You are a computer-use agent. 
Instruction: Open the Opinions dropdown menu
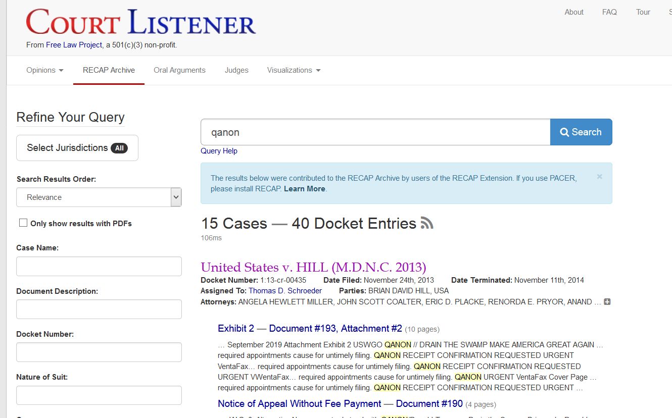(45, 70)
